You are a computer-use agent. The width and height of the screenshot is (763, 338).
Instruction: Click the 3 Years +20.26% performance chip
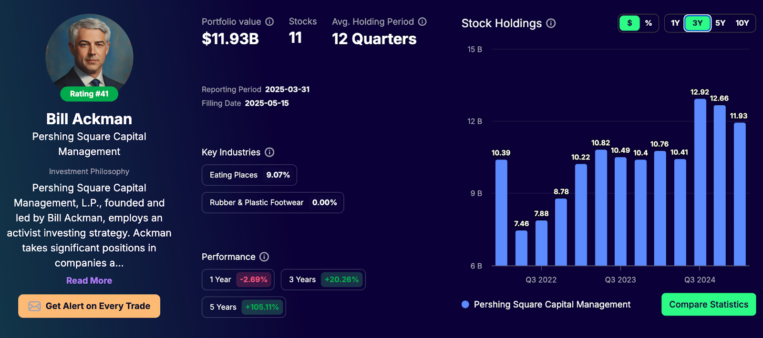[323, 279]
